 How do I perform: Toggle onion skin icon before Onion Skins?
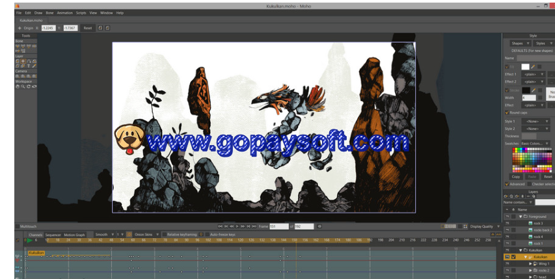coord(129,234)
